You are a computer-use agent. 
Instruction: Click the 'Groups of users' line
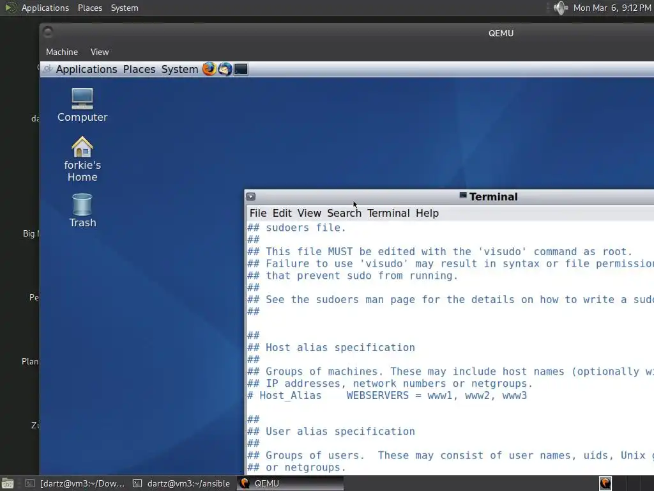(x=450, y=455)
